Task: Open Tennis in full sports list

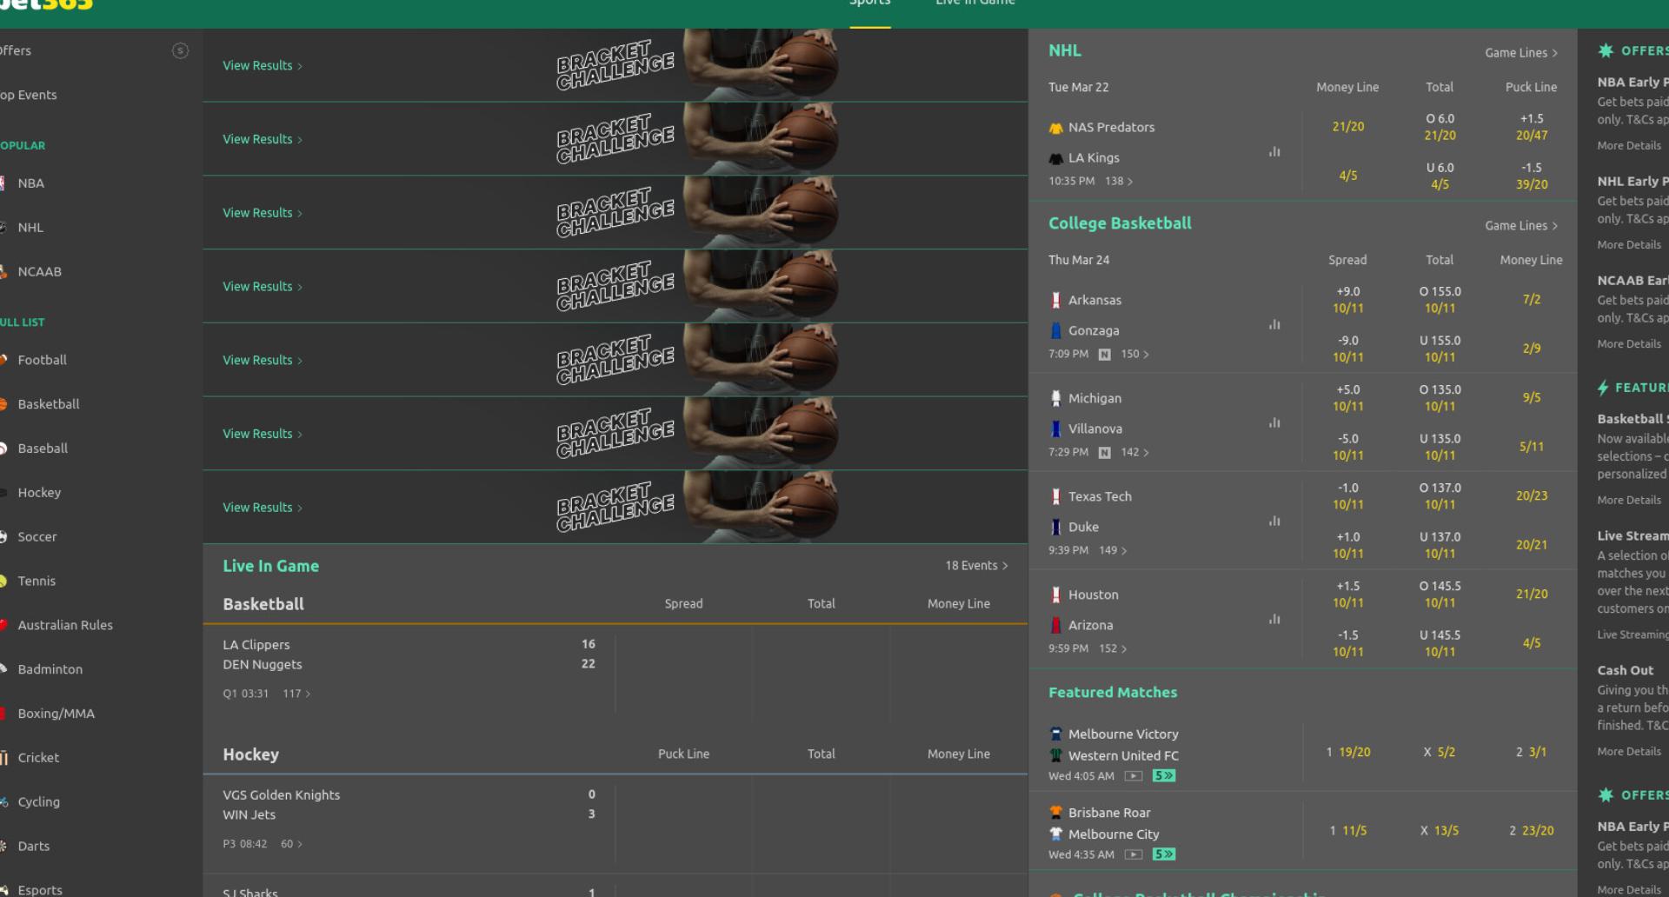Action: [x=37, y=581]
